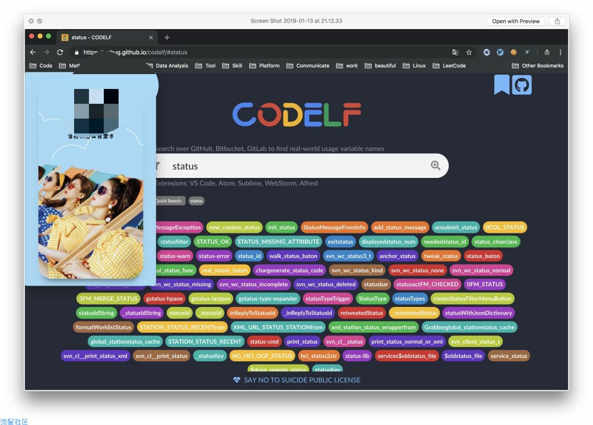Click the dark circle extension icon
The image size is (593, 425).
click(x=486, y=52)
